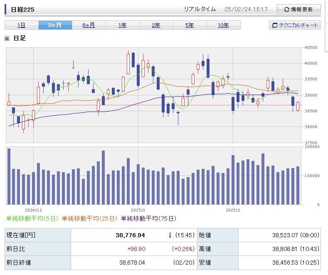
Task: Switch to the 10年 chart tab
Action: pos(223,25)
